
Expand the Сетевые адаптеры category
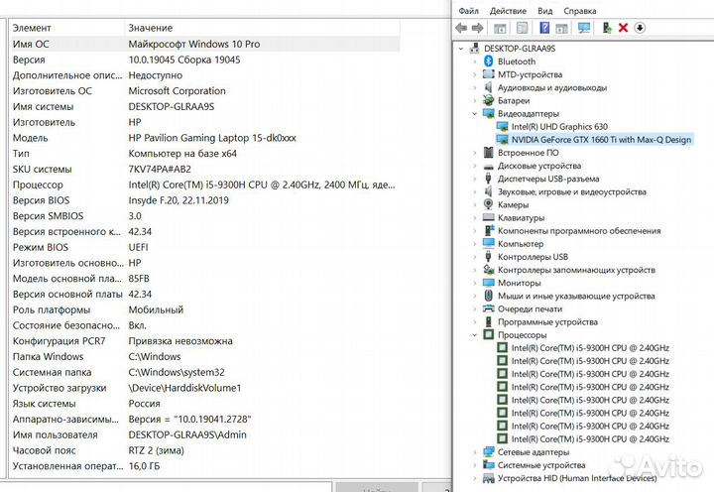[x=474, y=451]
